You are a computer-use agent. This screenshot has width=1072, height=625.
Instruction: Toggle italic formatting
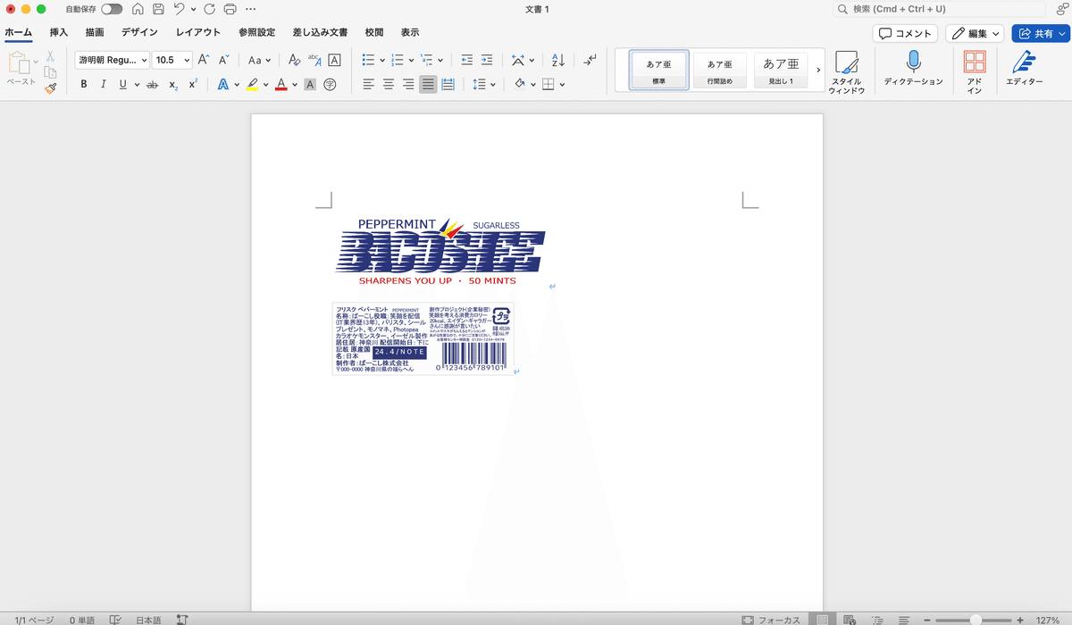pyautogui.click(x=103, y=85)
